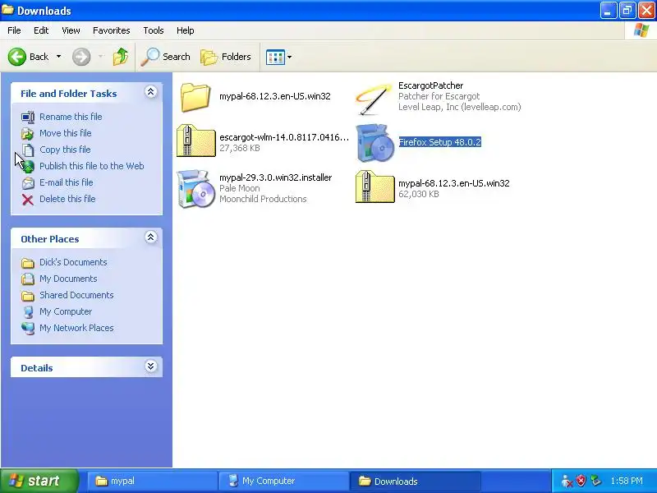Go to Shared Documents
The height and width of the screenshot is (493, 657).
(76, 295)
